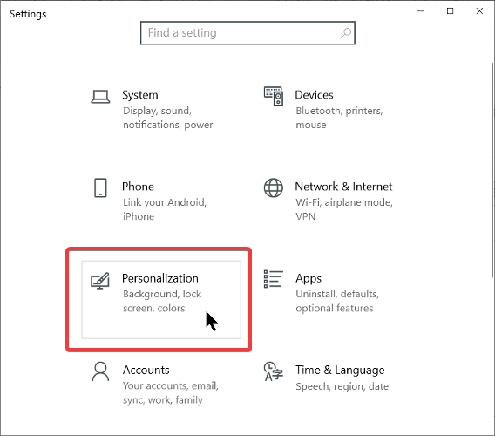Open Apps settings title
495x436 pixels.
click(309, 279)
